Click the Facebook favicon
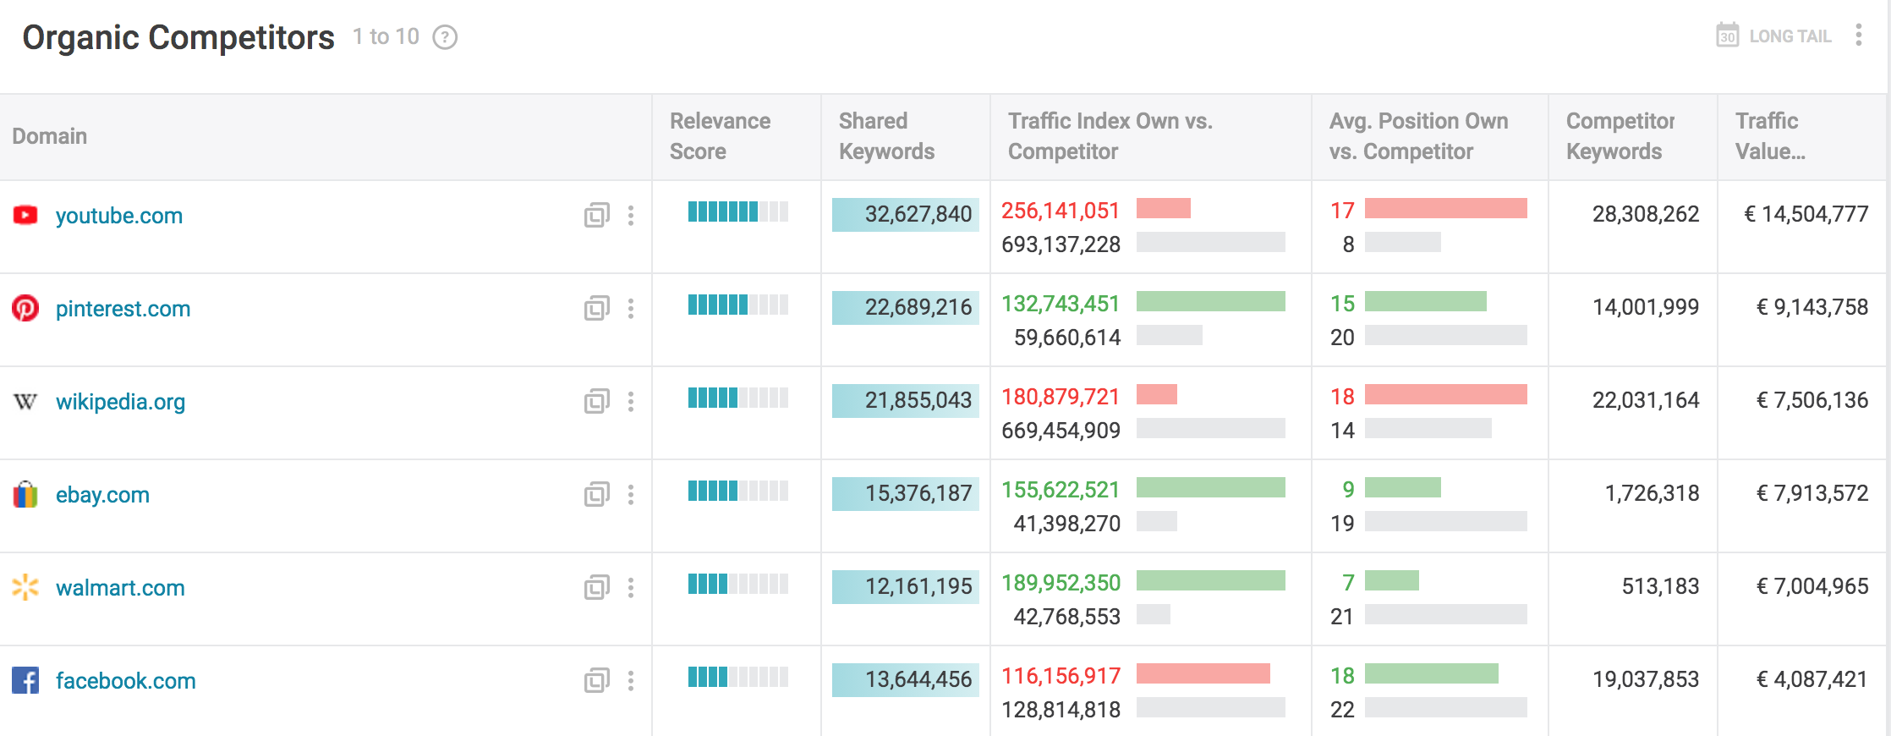This screenshot has width=1891, height=736. [25, 680]
